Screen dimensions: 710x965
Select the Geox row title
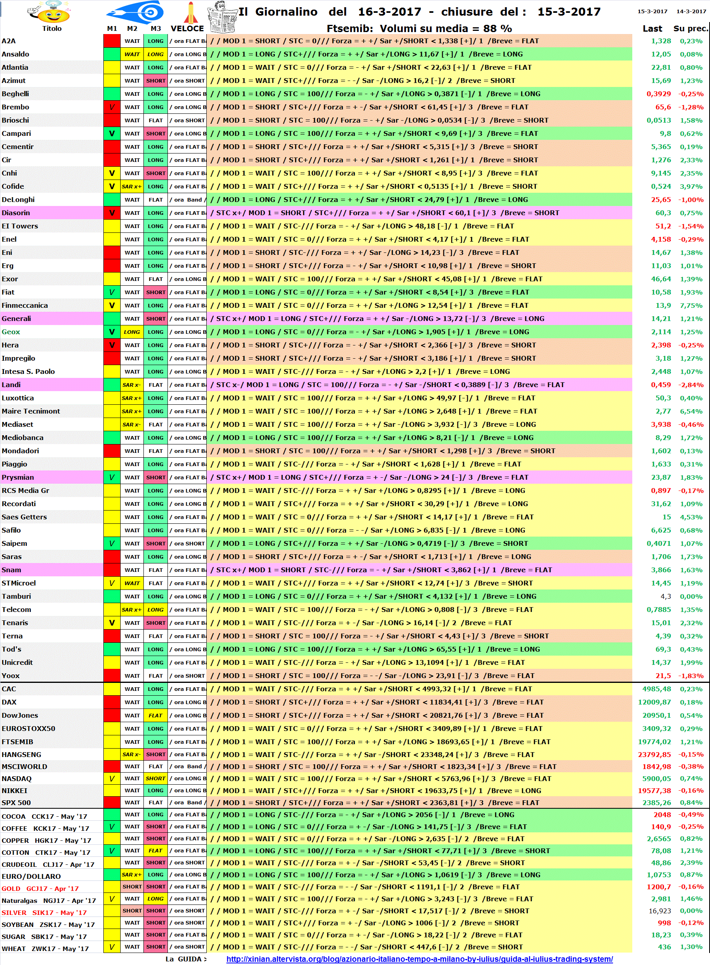(x=11, y=332)
